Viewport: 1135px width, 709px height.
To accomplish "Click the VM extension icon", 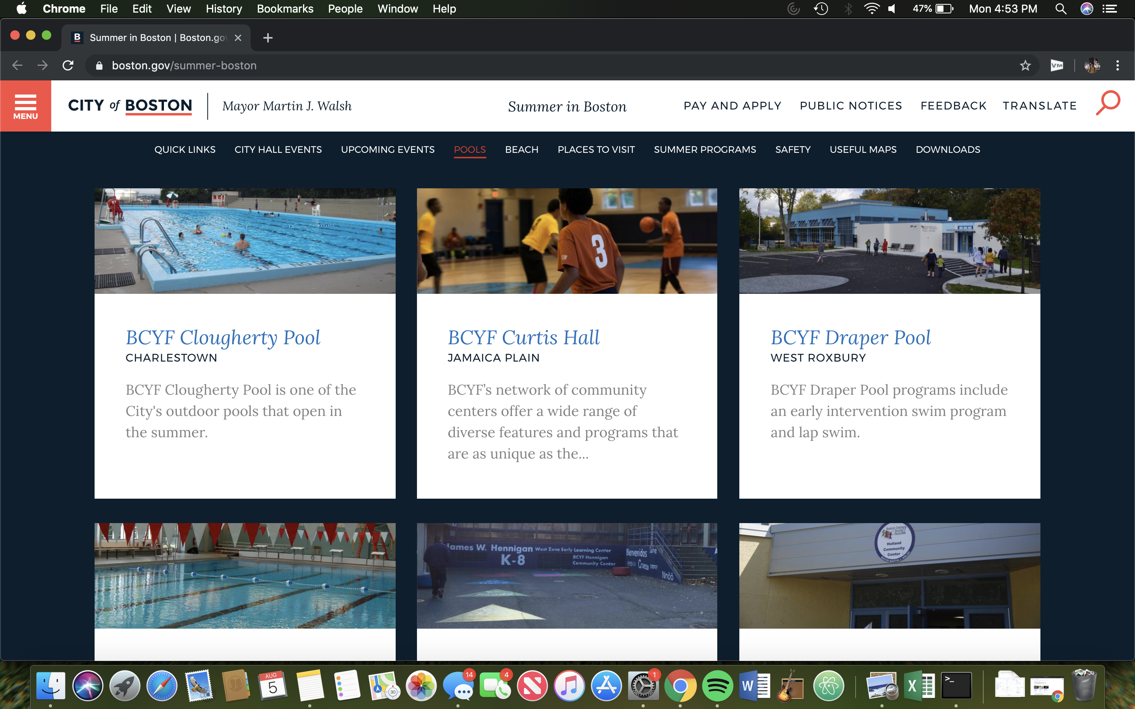I will pos(1057,66).
